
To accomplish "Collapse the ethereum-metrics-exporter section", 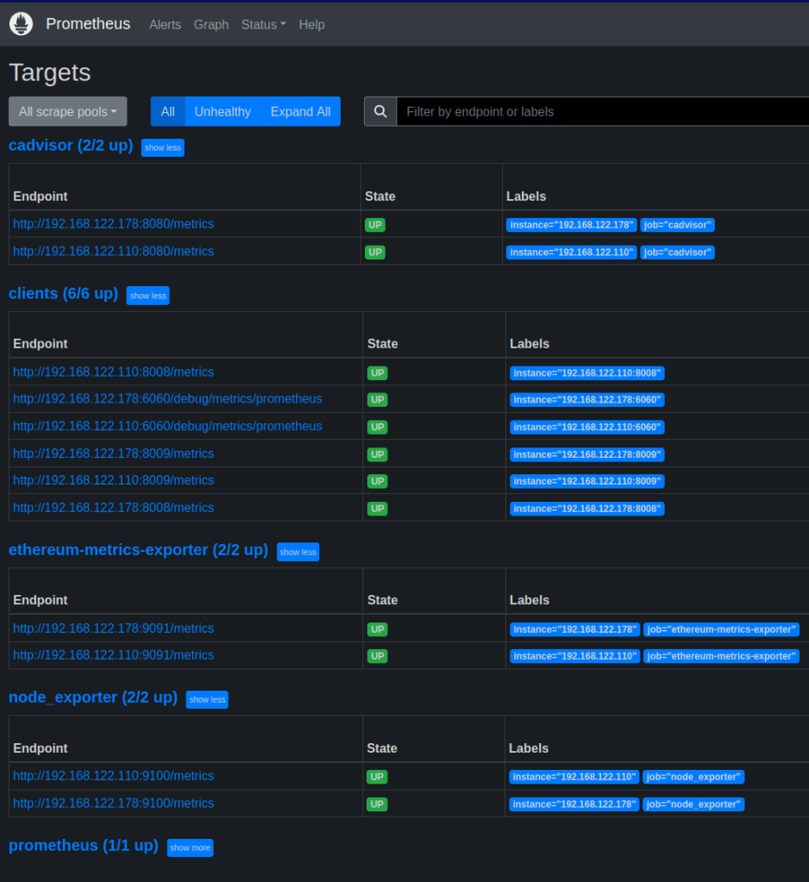I will (298, 552).
